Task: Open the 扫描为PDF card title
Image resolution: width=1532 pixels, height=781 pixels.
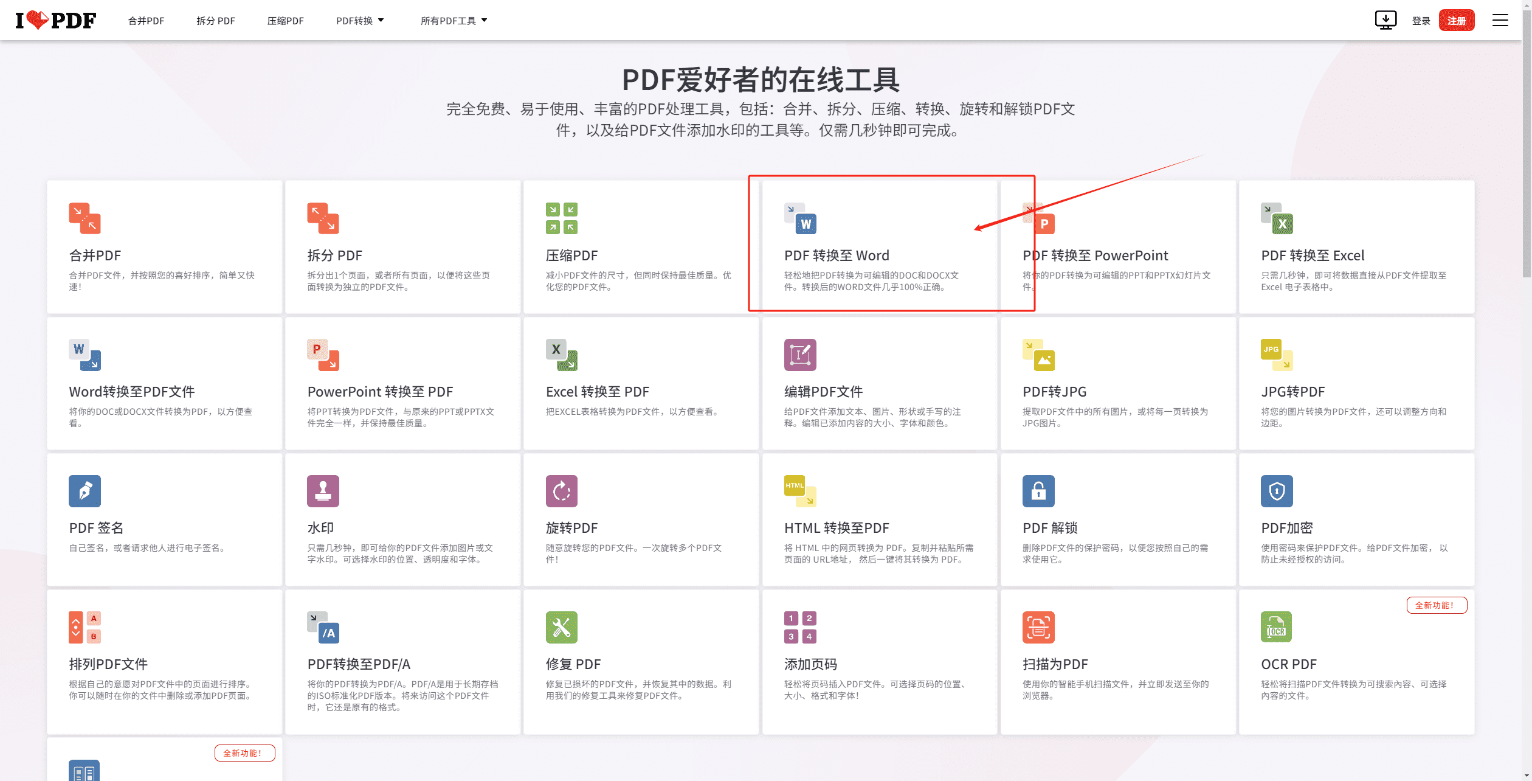Action: 1055,664
